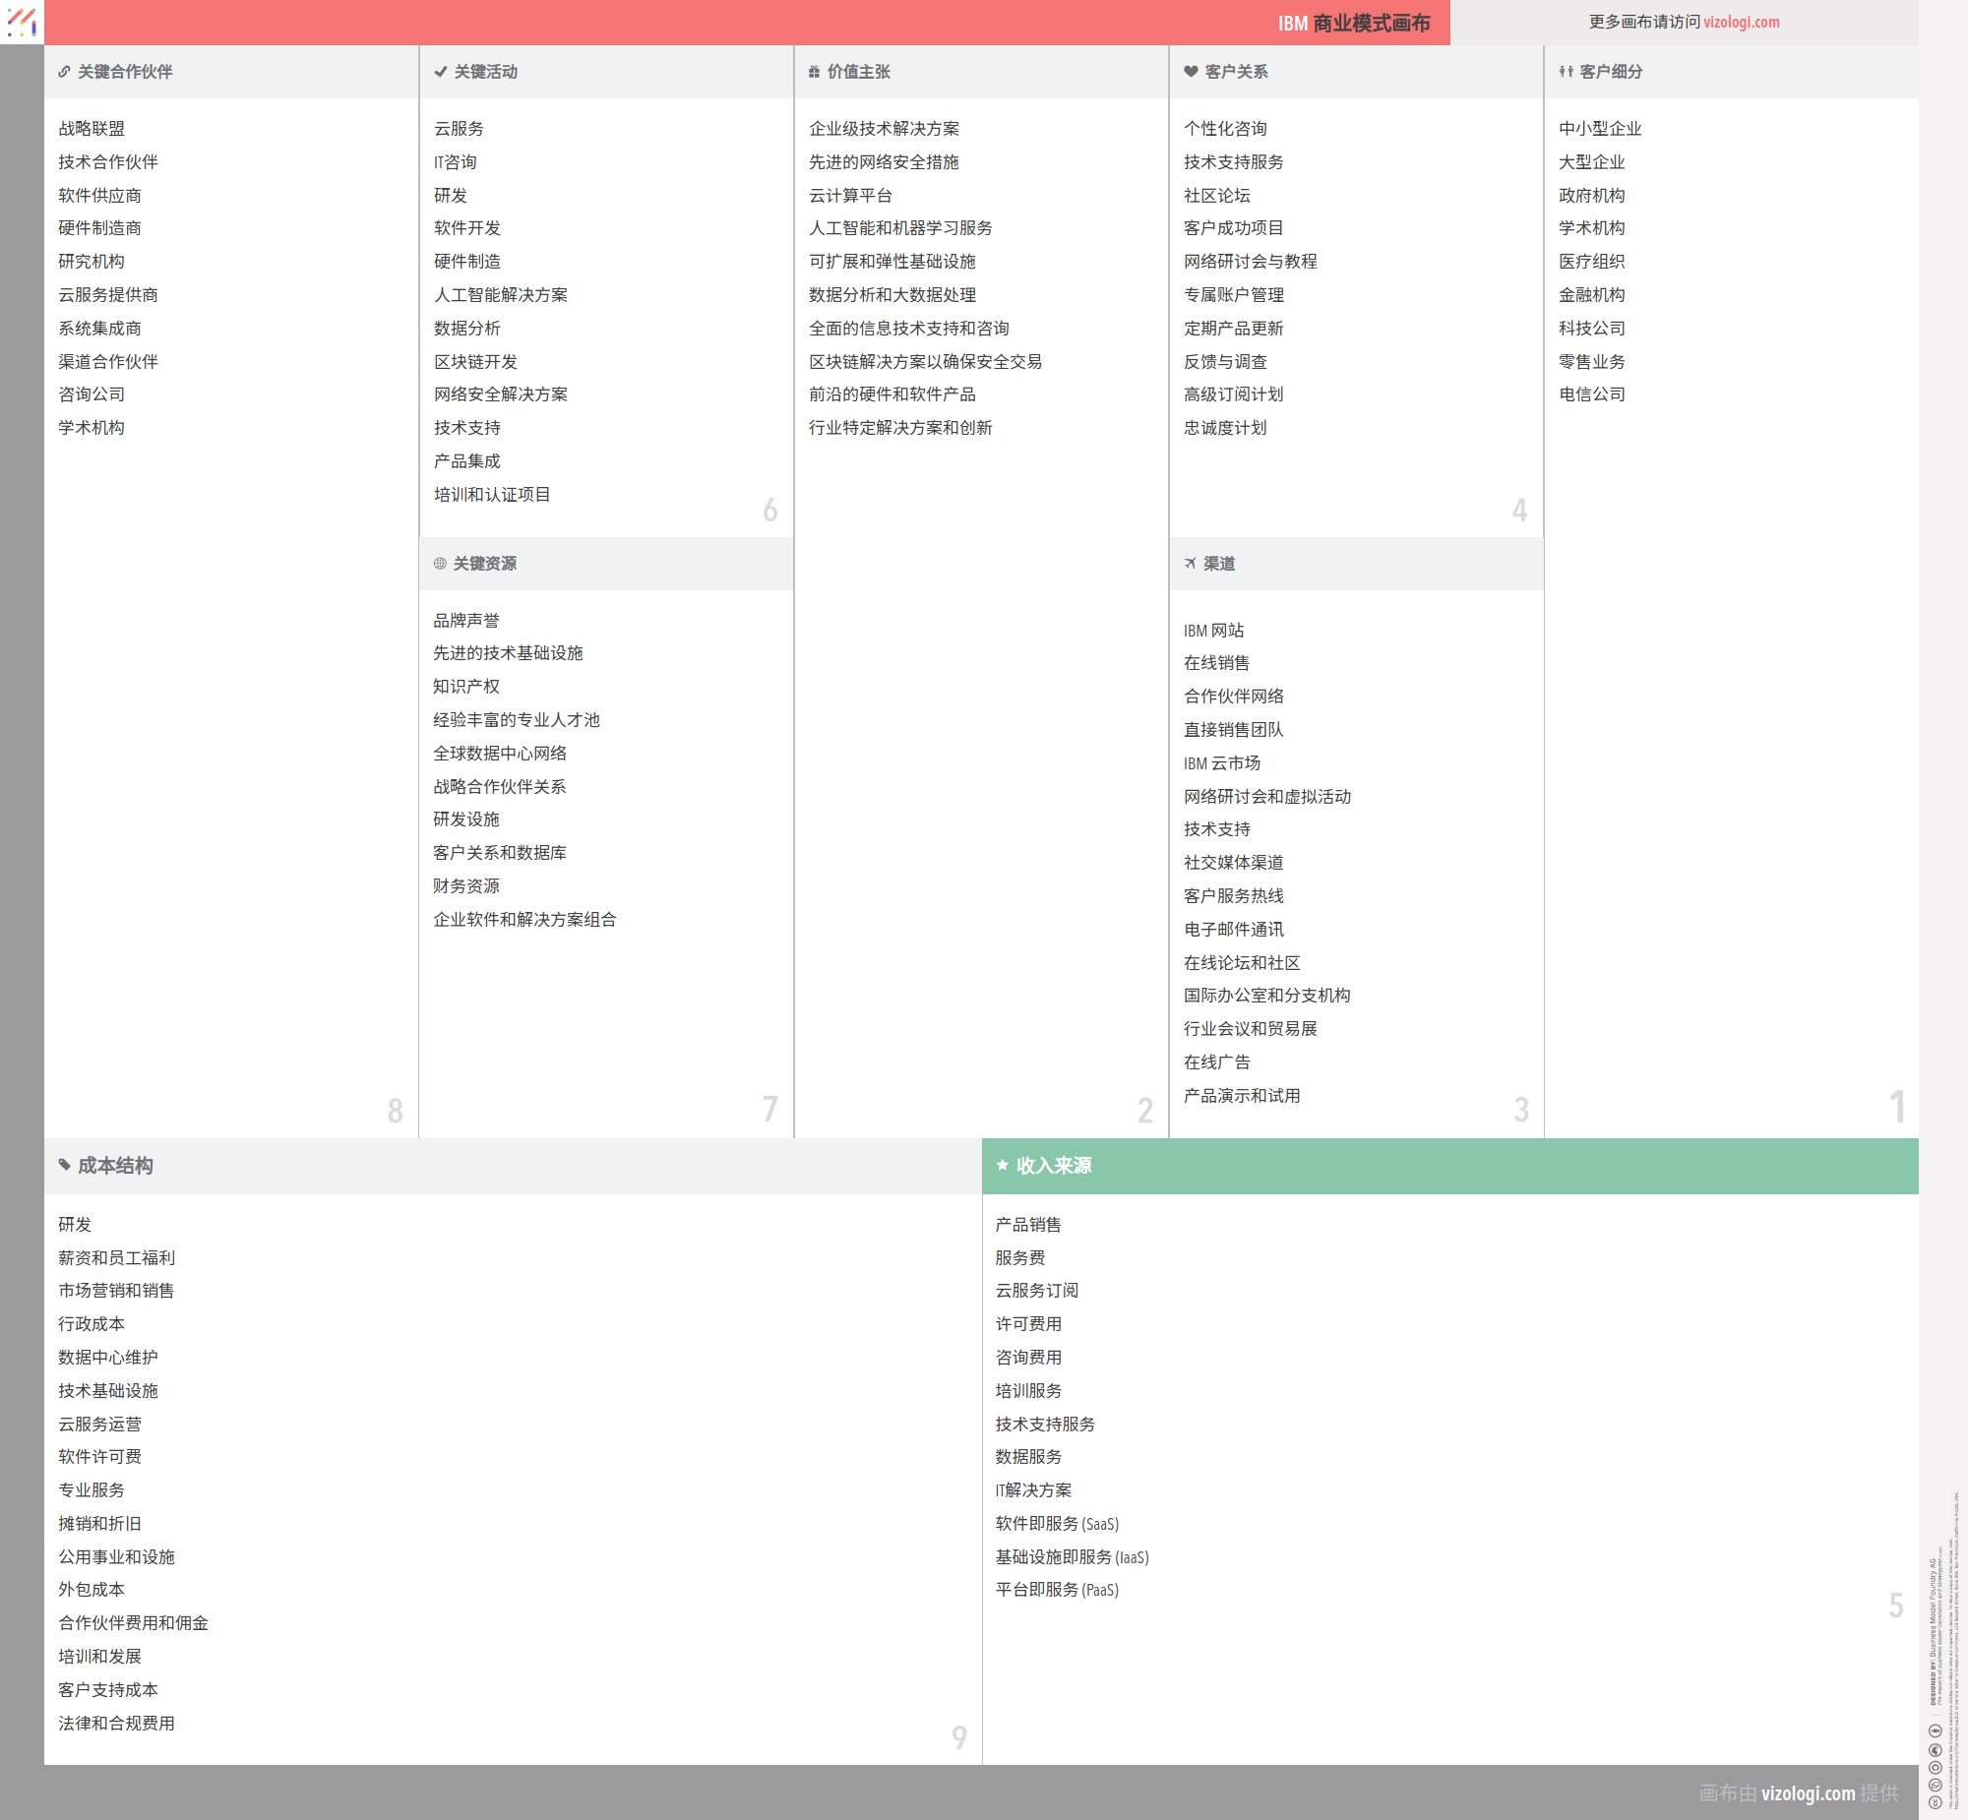Viewport: 1968px width, 1820px height.
Task: Click the heart icon beside 客户关系
Action: 1190,72
